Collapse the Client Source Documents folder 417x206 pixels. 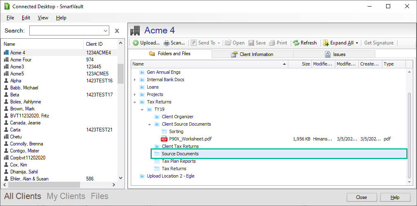tap(150, 124)
